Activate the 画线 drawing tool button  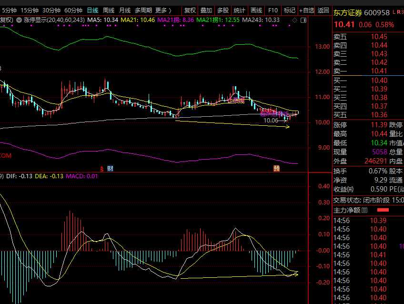click(x=256, y=10)
